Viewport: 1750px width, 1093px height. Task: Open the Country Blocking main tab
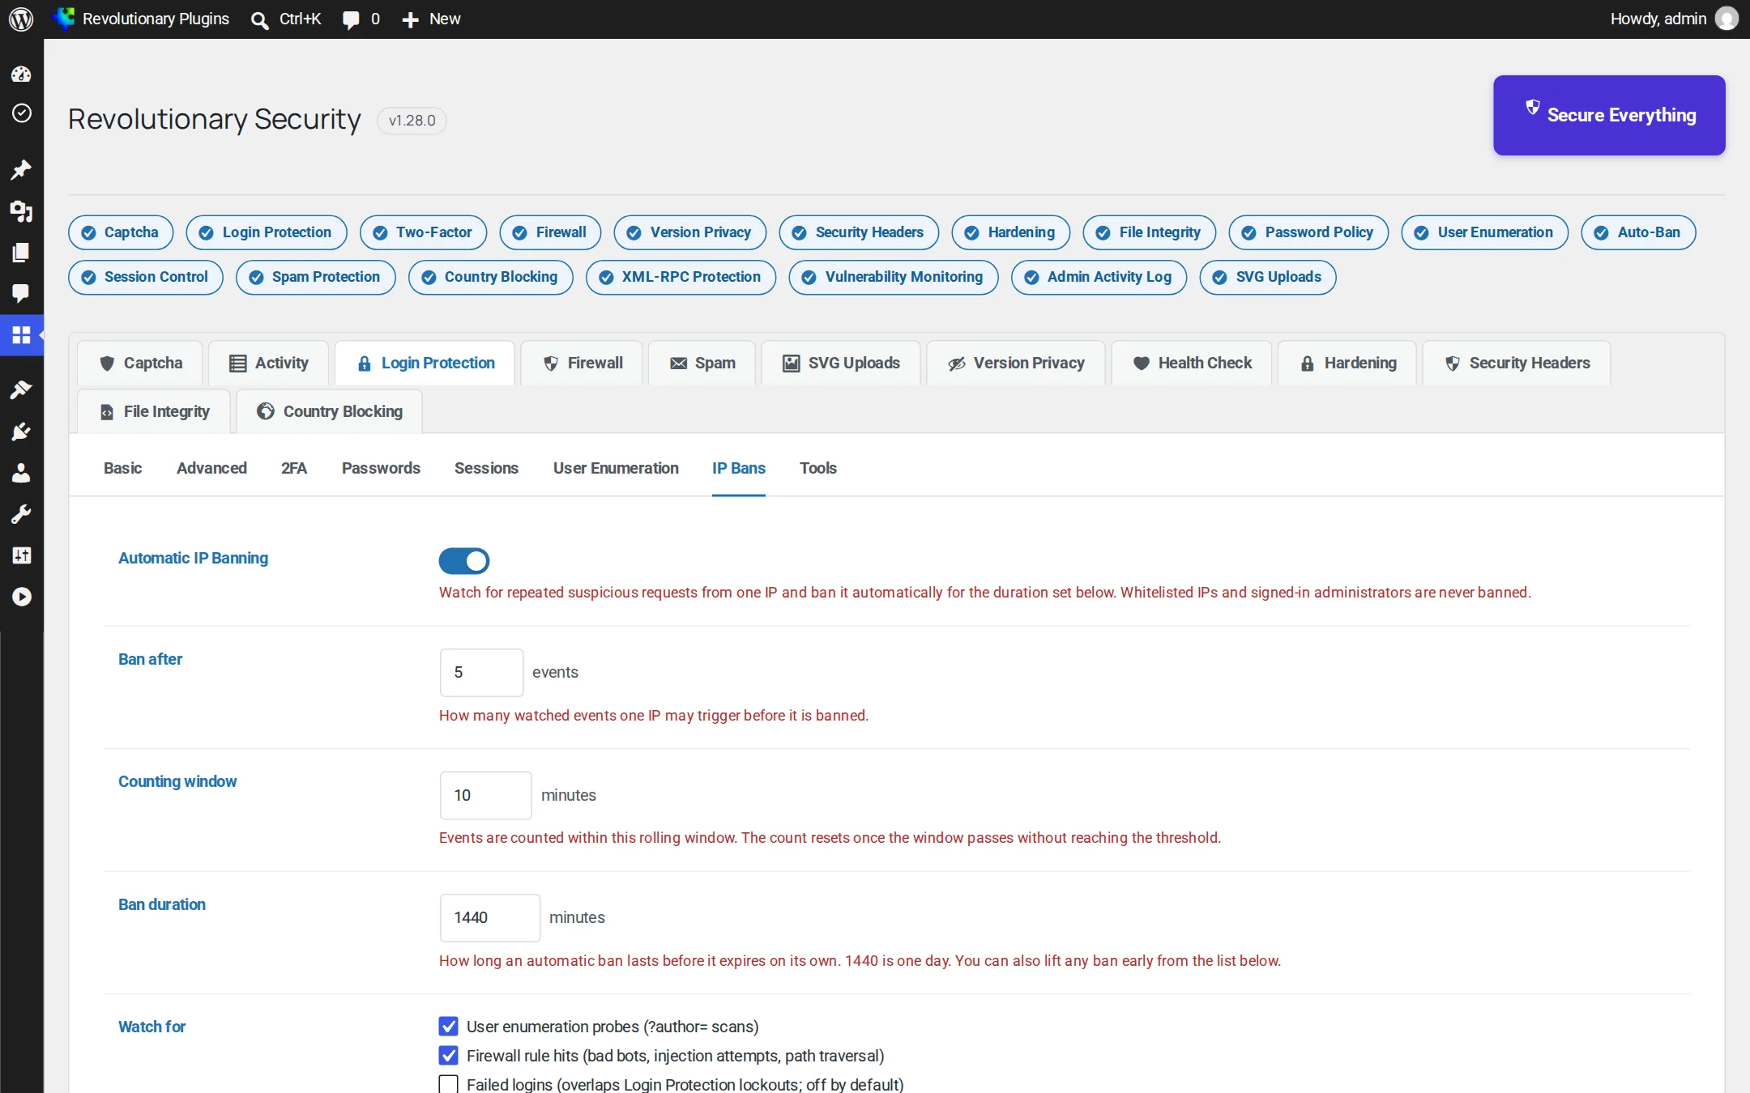(x=330, y=411)
